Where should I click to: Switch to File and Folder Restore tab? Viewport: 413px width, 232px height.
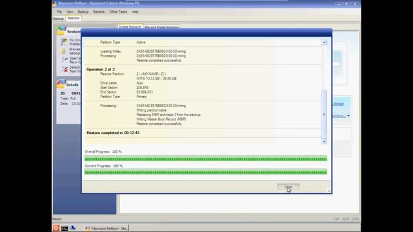pyautogui.click(x=161, y=27)
